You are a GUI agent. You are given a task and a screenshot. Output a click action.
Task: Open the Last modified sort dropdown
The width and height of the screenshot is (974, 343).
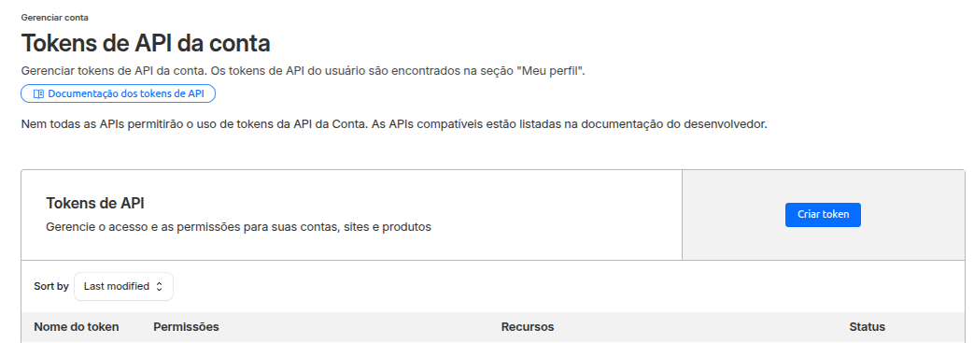click(x=123, y=286)
